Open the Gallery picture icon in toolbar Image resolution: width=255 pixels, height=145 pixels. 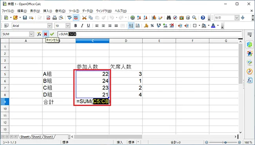click(182, 18)
